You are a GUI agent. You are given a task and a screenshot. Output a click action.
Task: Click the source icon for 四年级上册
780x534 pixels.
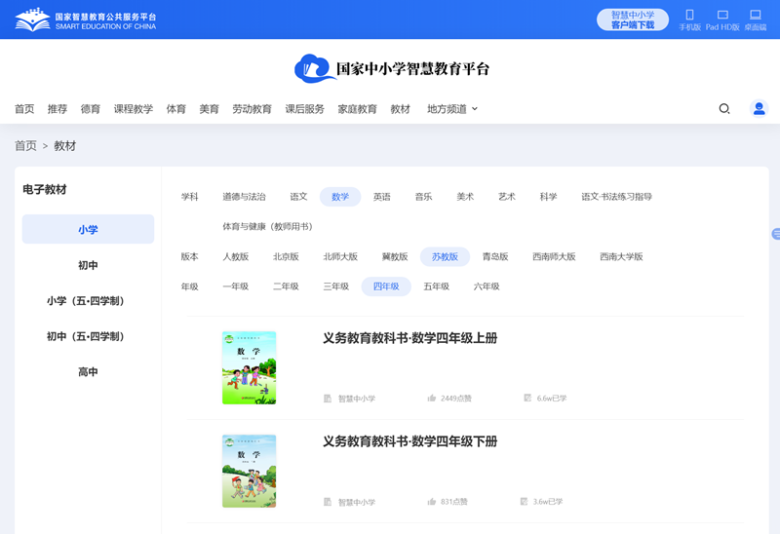(328, 399)
